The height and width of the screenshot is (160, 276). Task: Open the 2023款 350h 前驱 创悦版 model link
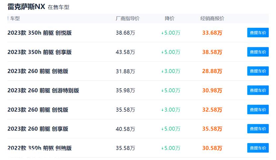pyautogui.click(x=40, y=33)
